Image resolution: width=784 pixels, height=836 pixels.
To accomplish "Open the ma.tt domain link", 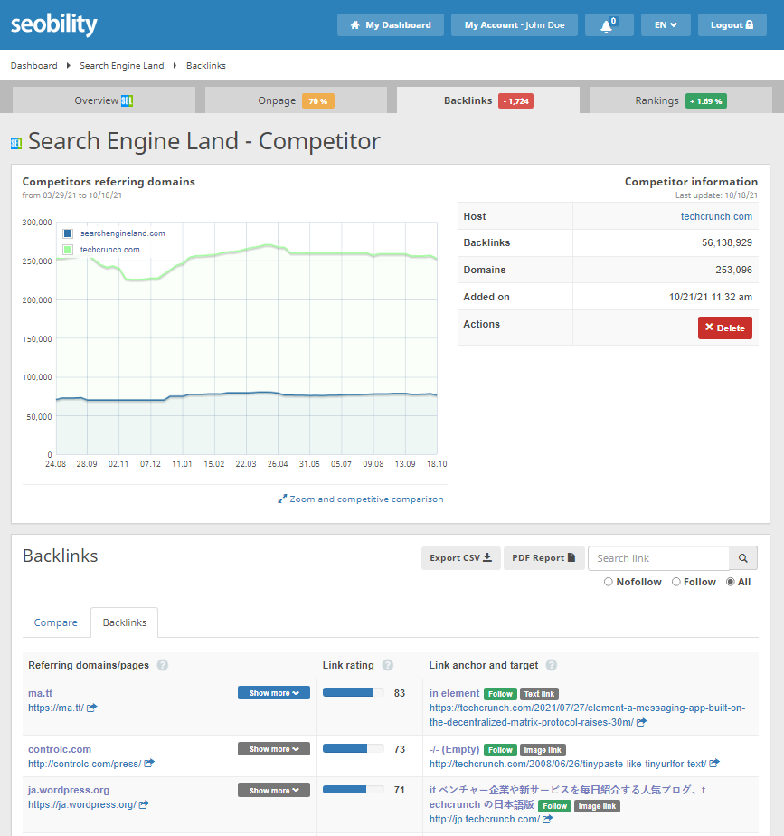I will [x=41, y=693].
